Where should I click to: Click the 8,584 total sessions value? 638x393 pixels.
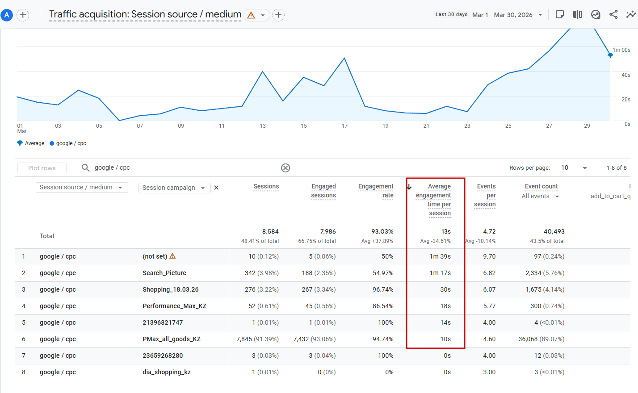pos(270,232)
